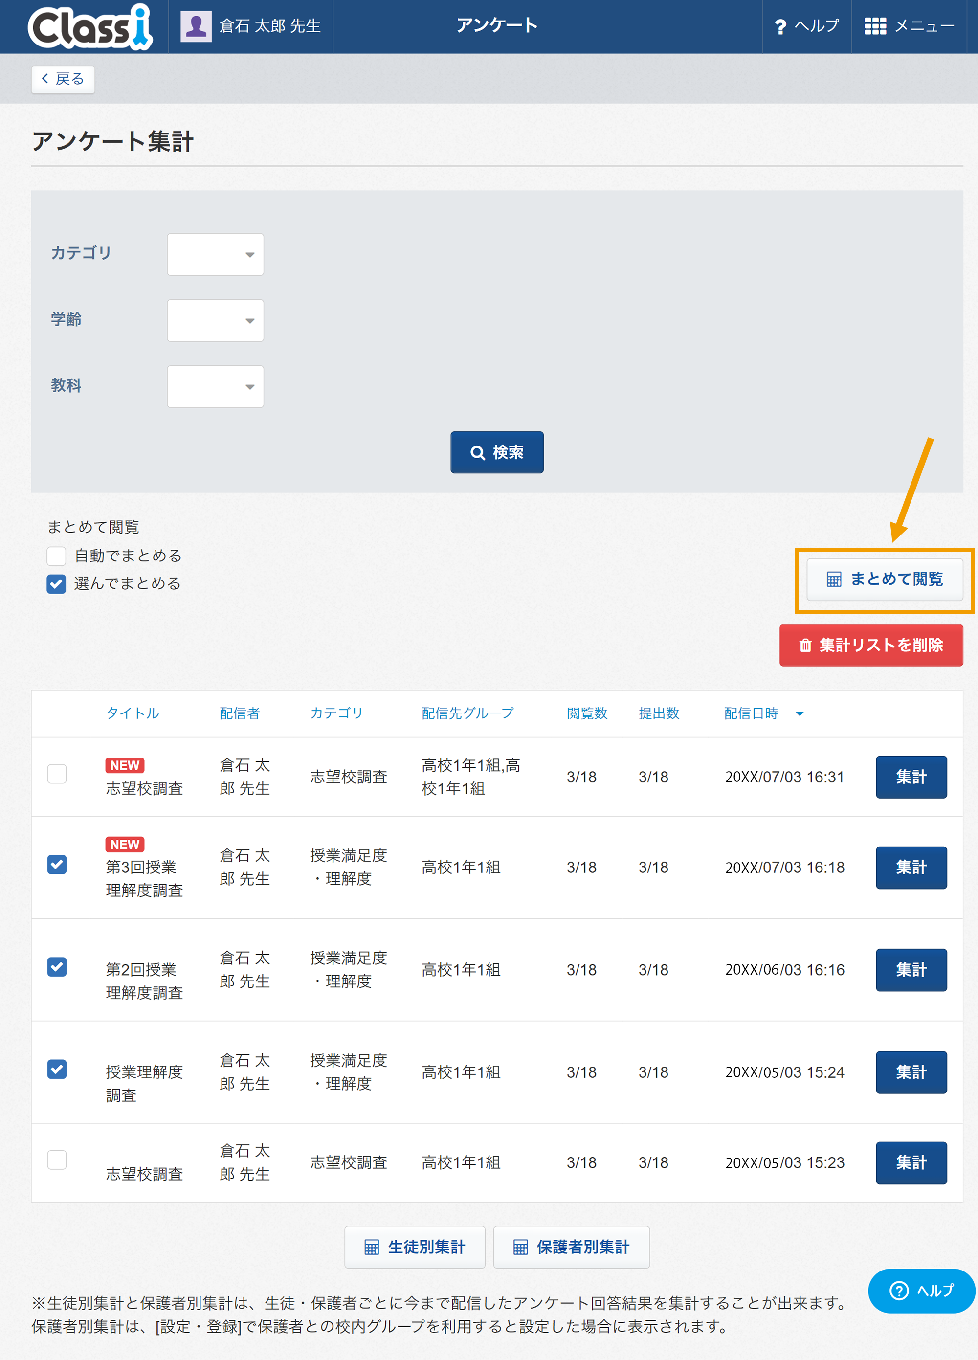This screenshot has height=1360, width=978.
Task: Sort by タイトル column header
Action: coord(133,713)
